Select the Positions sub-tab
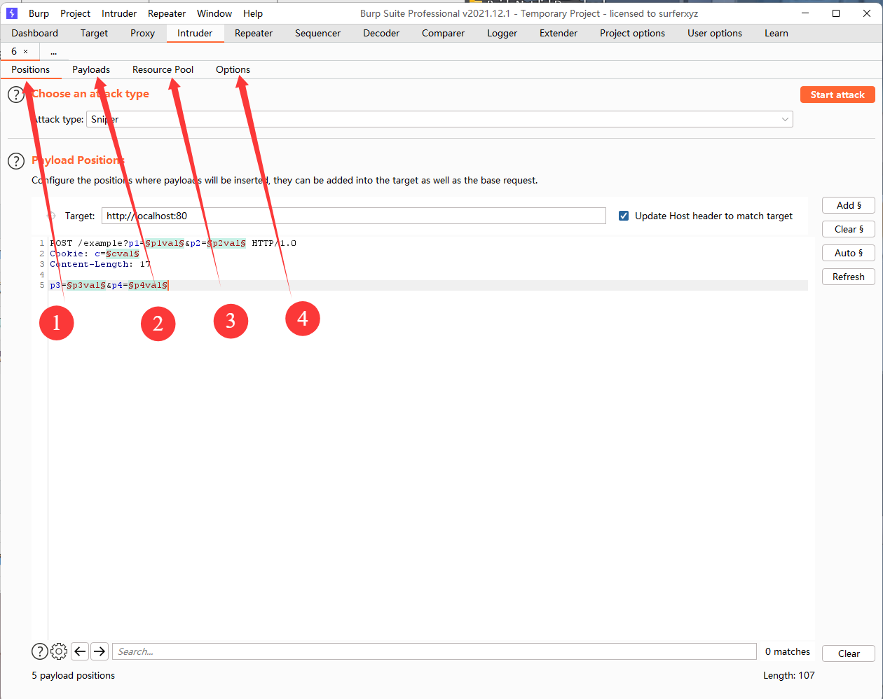The image size is (883, 699). point(31,69)
